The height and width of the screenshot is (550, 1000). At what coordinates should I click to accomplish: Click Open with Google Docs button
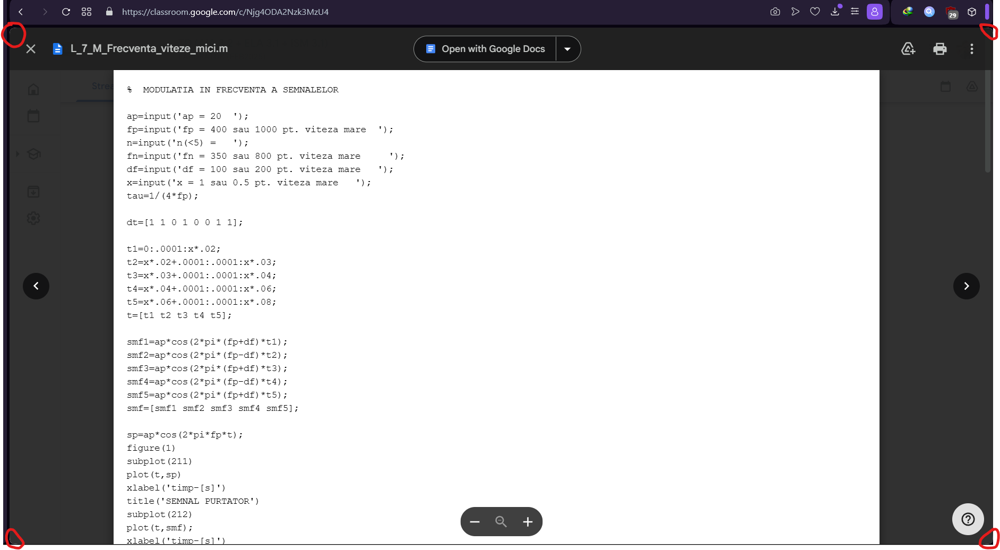[485, 49]
